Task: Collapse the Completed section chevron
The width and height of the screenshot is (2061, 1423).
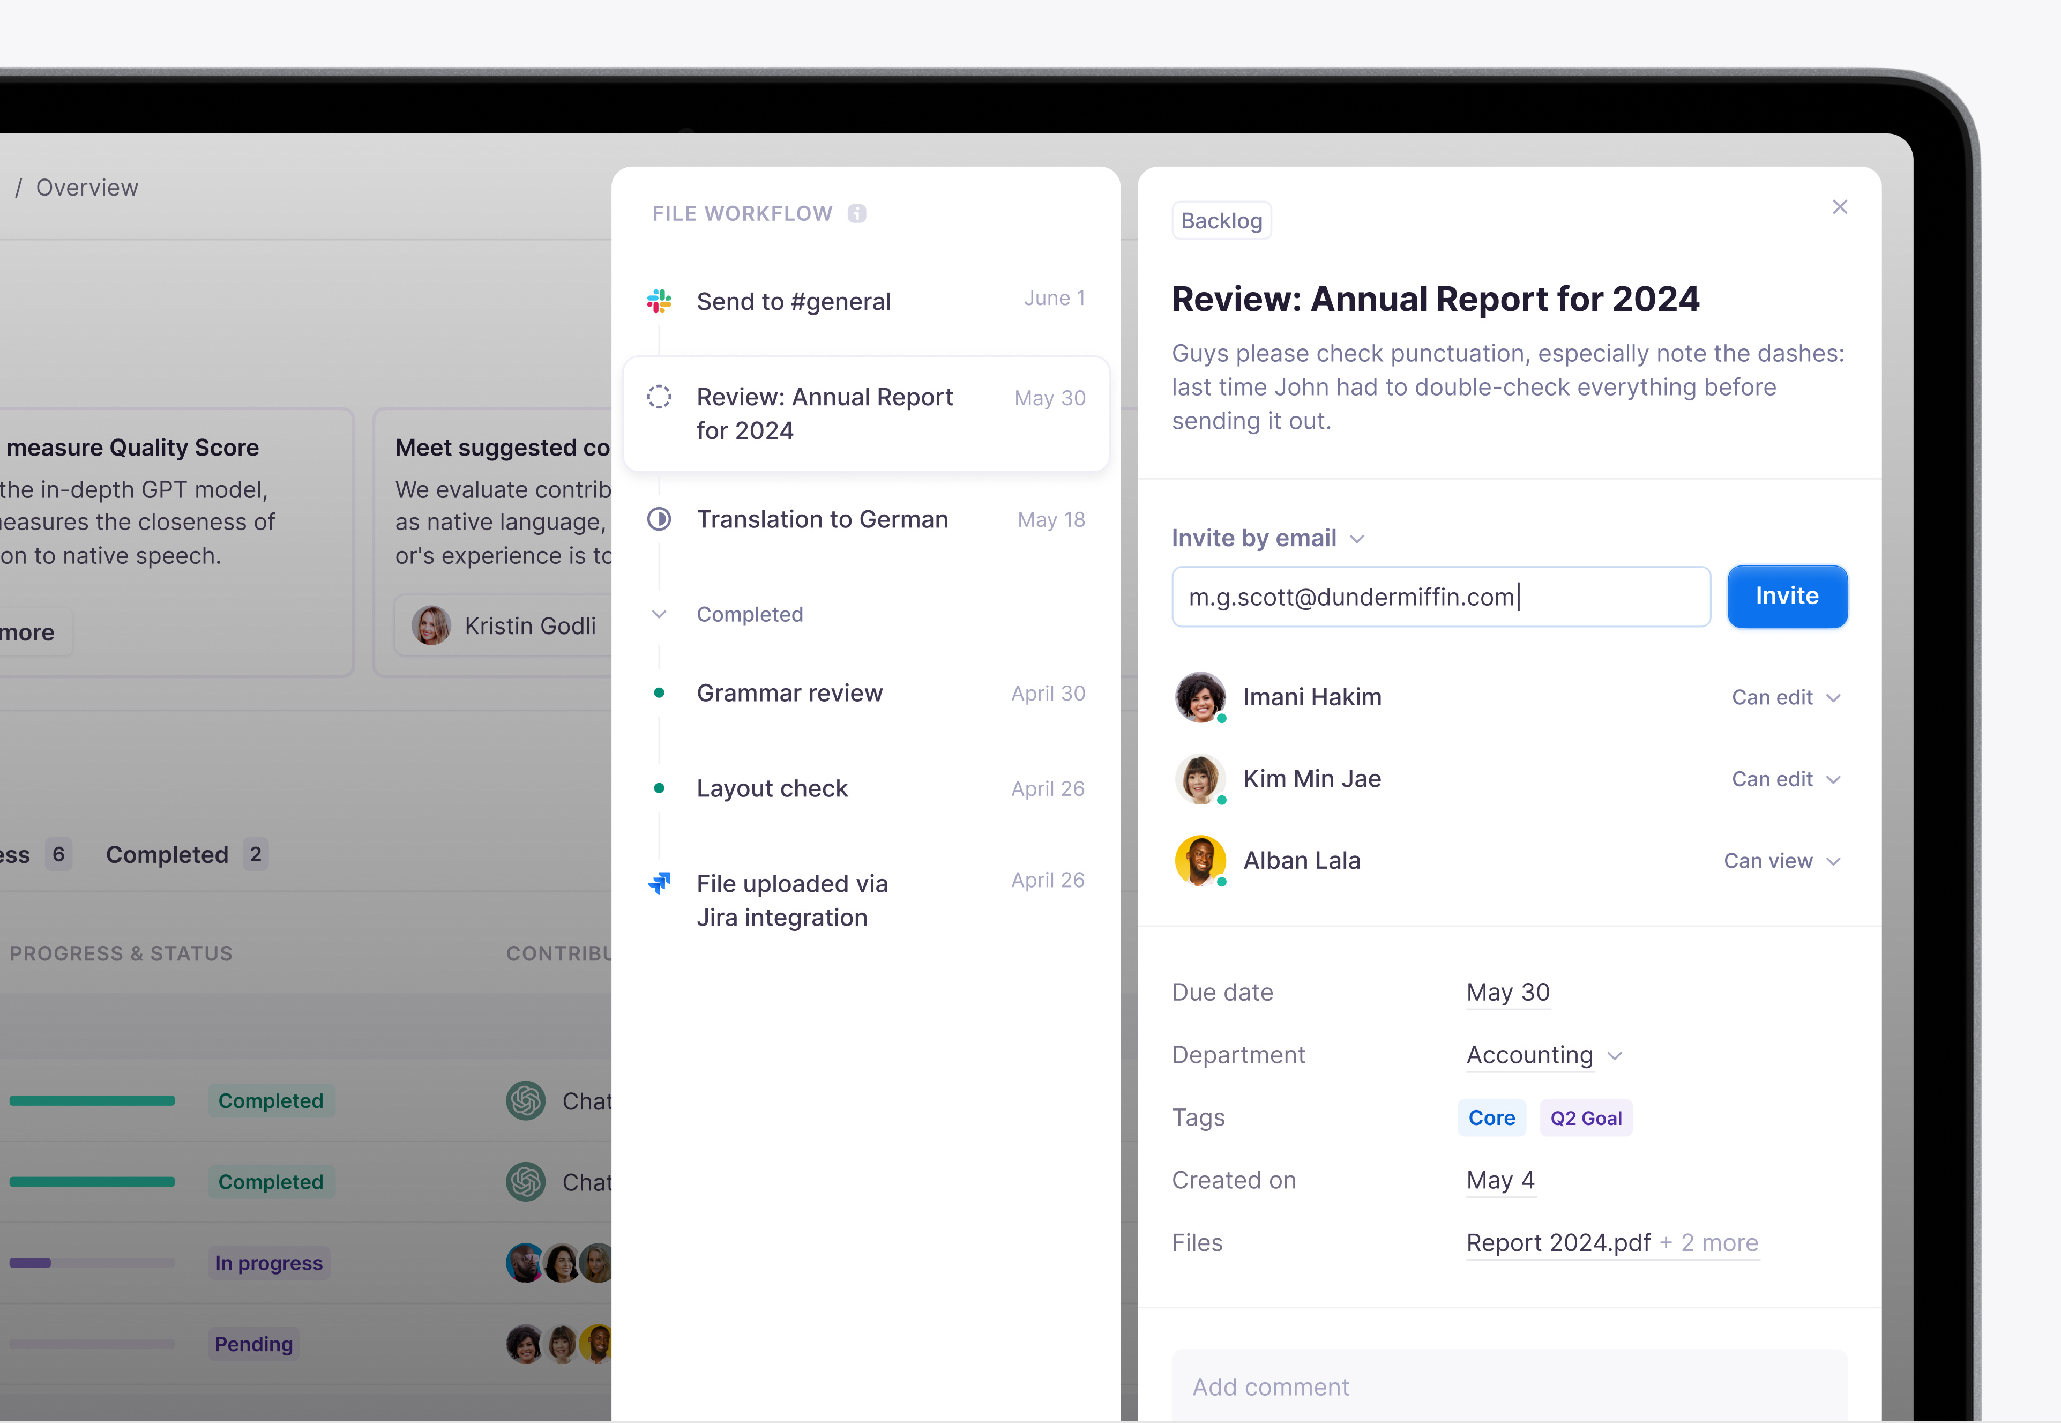Action: (659, 614)
